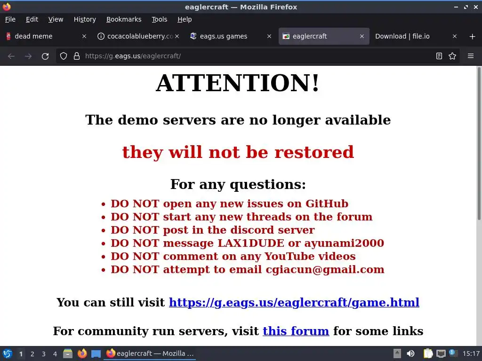482x361 pixels.
Task: Click the 'For any questions:' heading
Action: [238, 184]
